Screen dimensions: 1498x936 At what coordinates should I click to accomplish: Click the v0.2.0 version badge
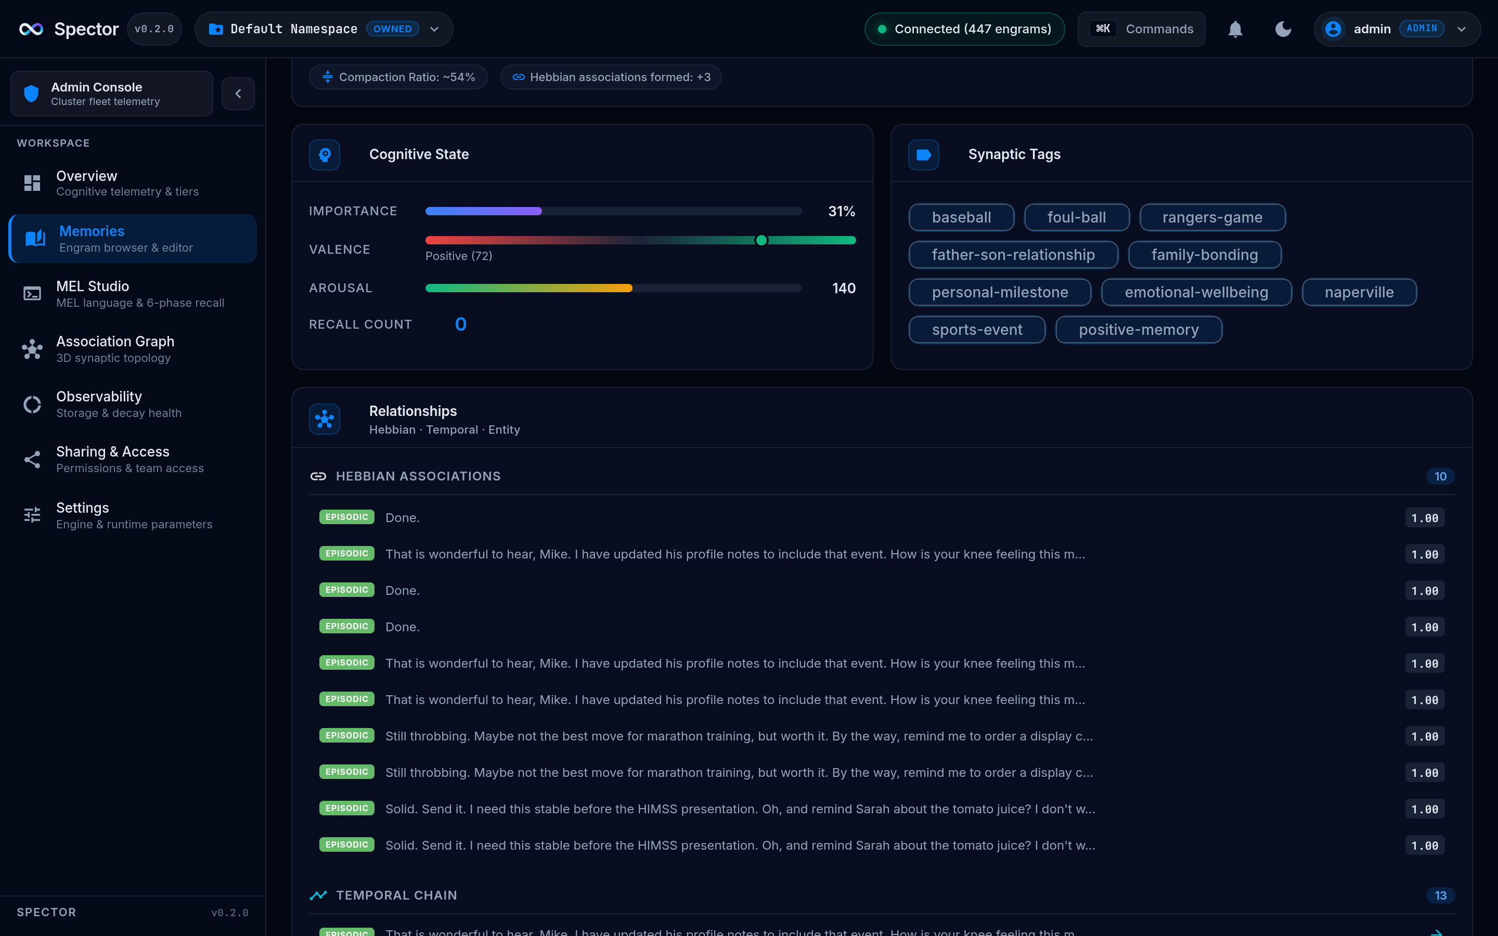coord(154,29)
